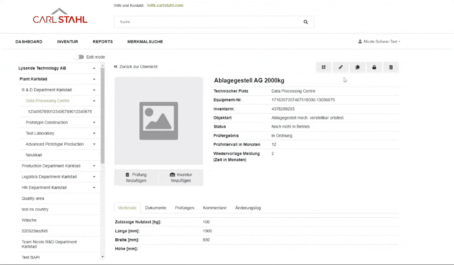Open the Prüfungen tab

click(x=184, y=208)
